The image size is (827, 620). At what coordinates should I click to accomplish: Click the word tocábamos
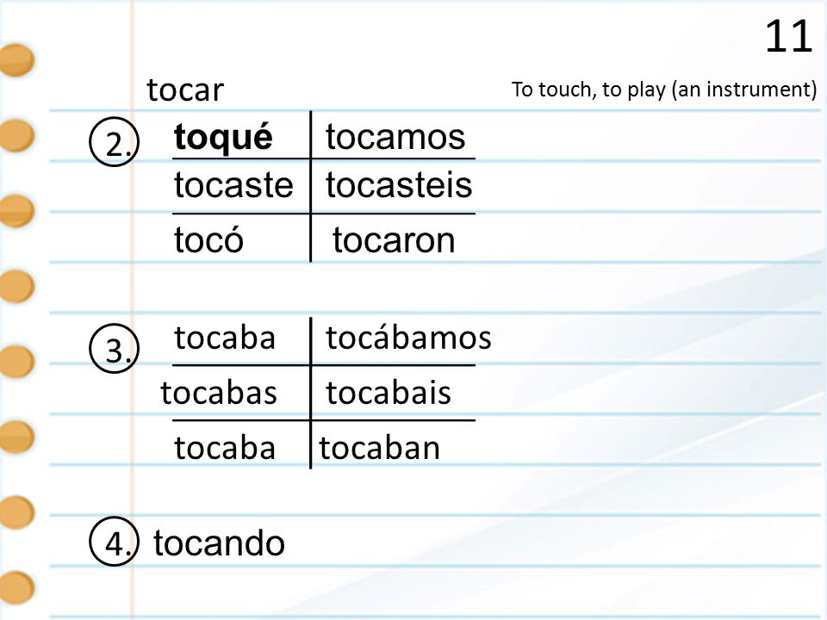point(408,338)
